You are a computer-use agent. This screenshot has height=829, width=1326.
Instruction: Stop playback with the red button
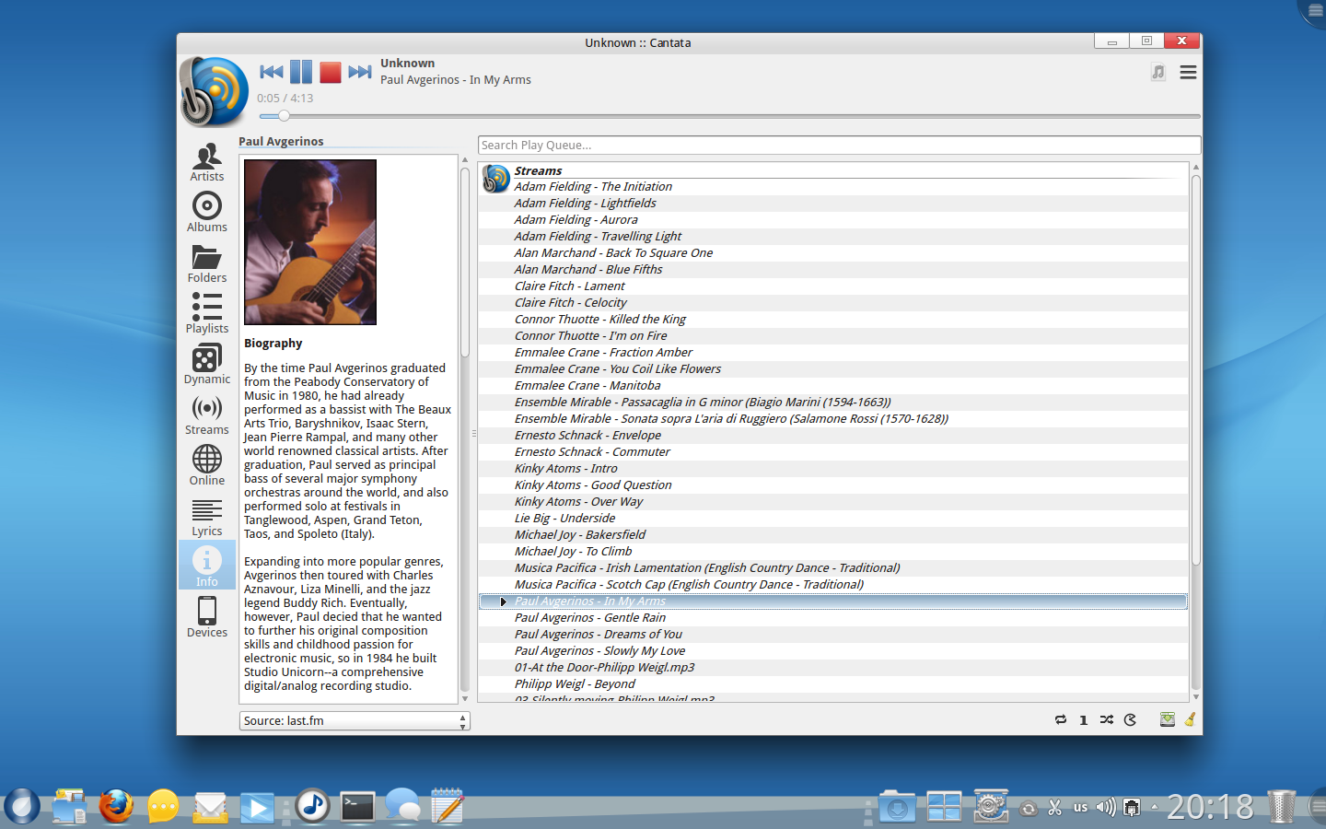click(331, 72)
